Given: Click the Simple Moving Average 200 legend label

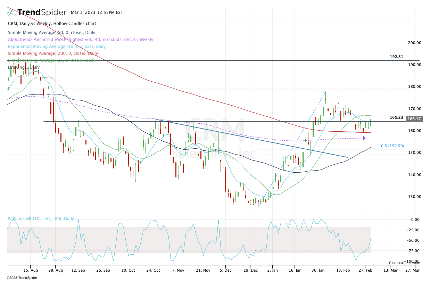Looking at the screenshot, I should [x=53, y=53].
